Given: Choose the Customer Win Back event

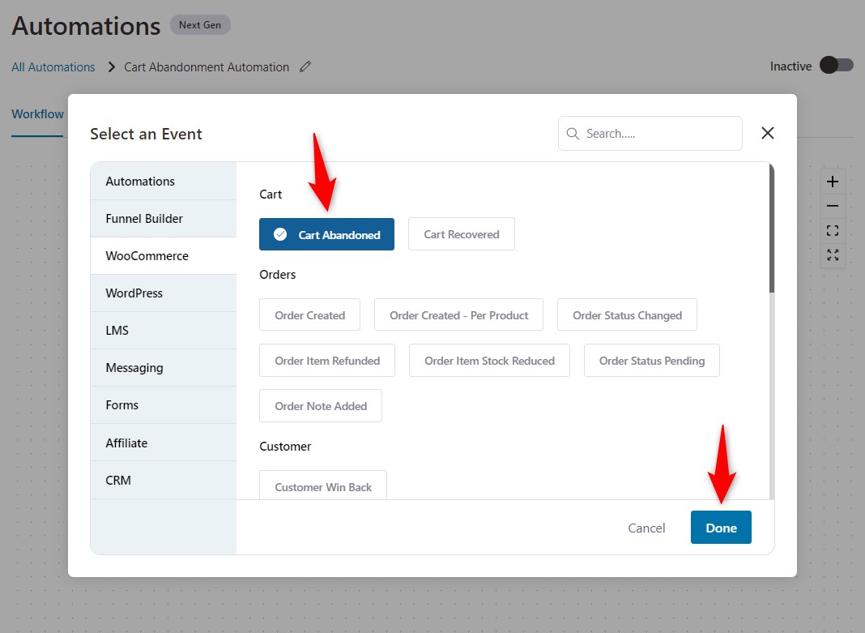Looking at the screenshot, I should pos(322,486).
